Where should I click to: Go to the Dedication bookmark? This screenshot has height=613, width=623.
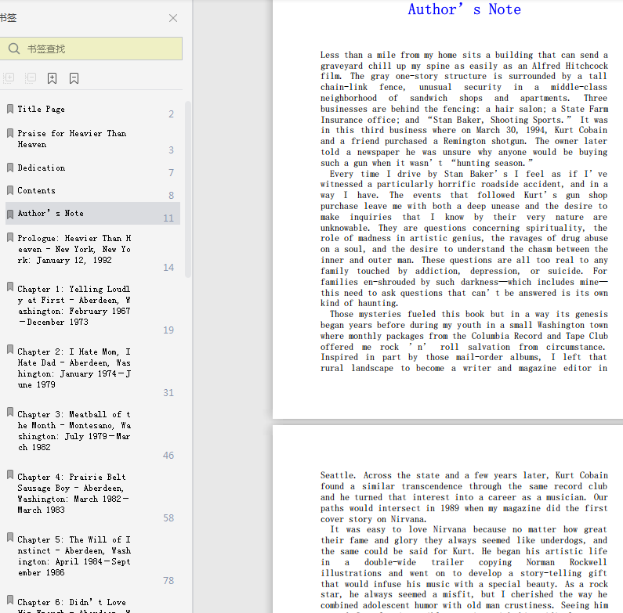(x=42, y=168)
